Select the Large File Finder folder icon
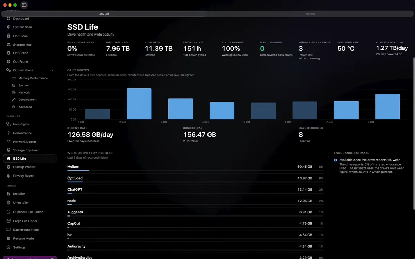Viewport: 415px width, 259px height. point(9,221)
